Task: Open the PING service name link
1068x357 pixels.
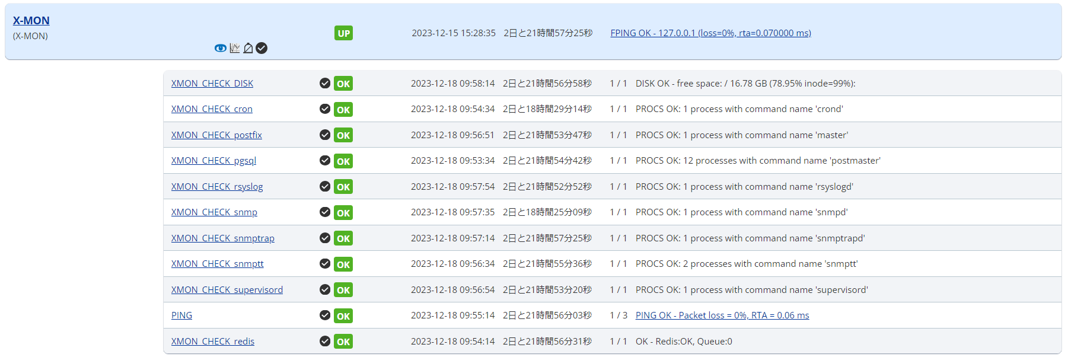Action: pyautogui.click(x=181, y=315)
